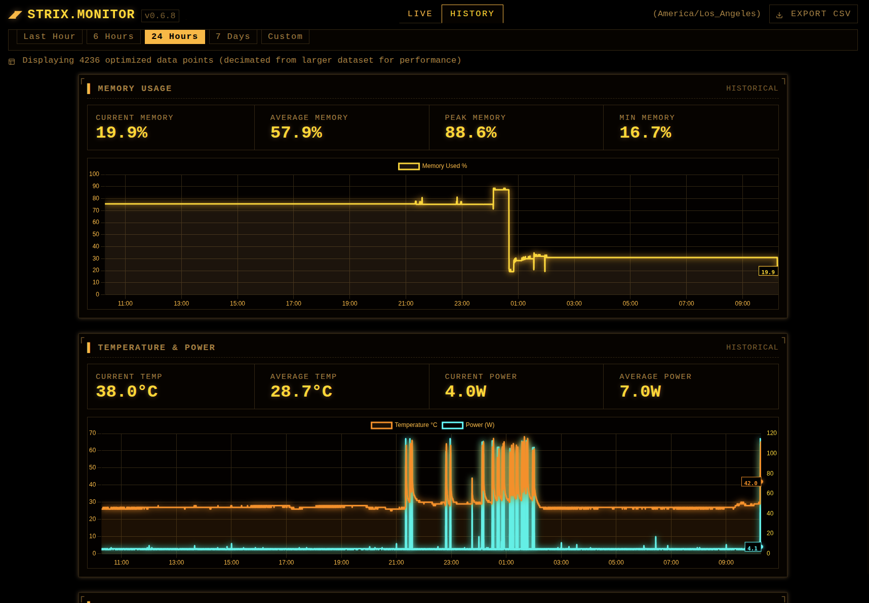This screenshot has height=603, width=869.
Task: Switch to the 7 Days range
Action: pyautogui.click(x=233, y=36)
